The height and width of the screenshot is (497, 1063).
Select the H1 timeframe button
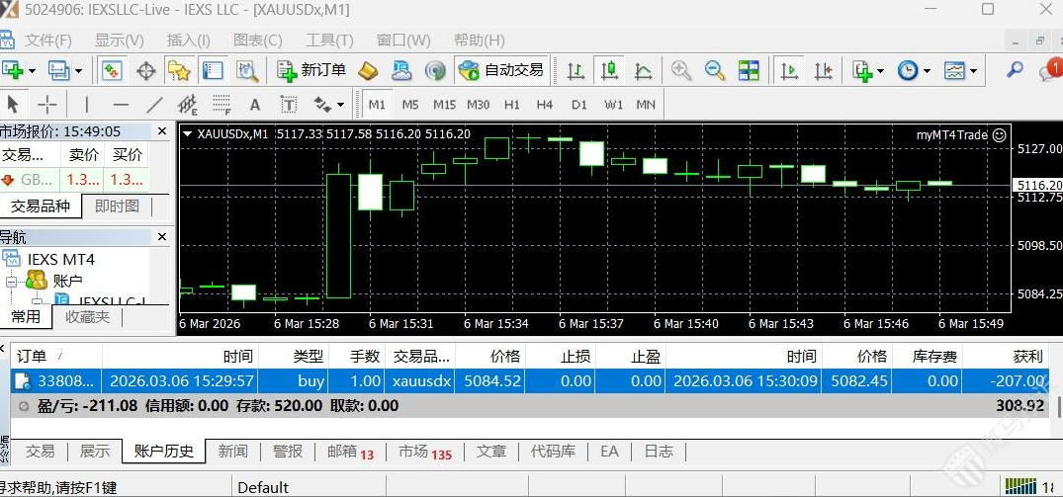click(511, 105)
